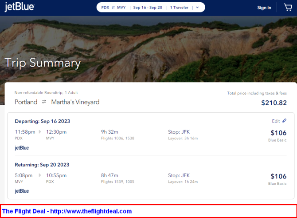Click the departing flight $106 fare
This screenshot has width=297, height=218.
click(x=278, y=133)
